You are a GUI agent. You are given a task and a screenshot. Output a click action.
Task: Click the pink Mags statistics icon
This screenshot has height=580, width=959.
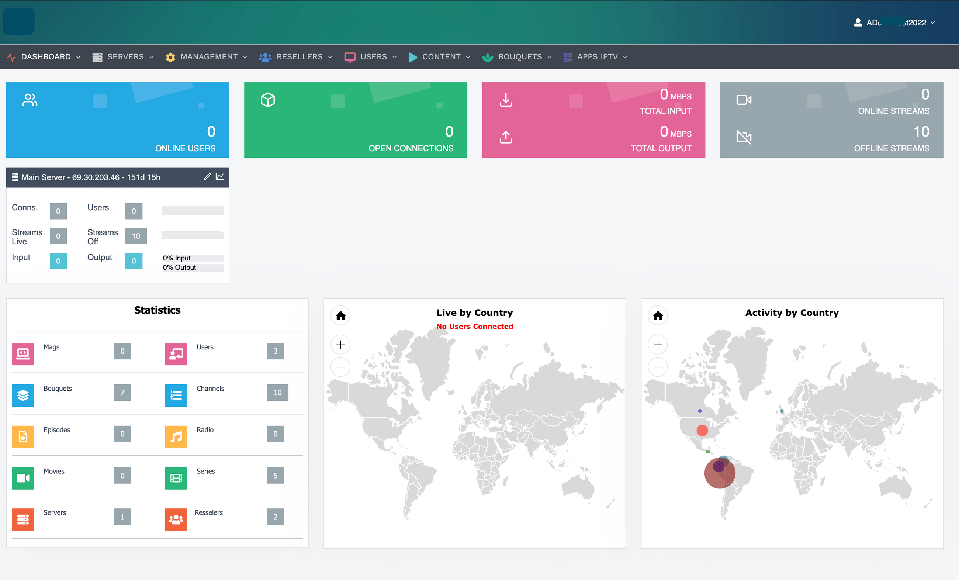pyautogui.click(x=23, y=354)
